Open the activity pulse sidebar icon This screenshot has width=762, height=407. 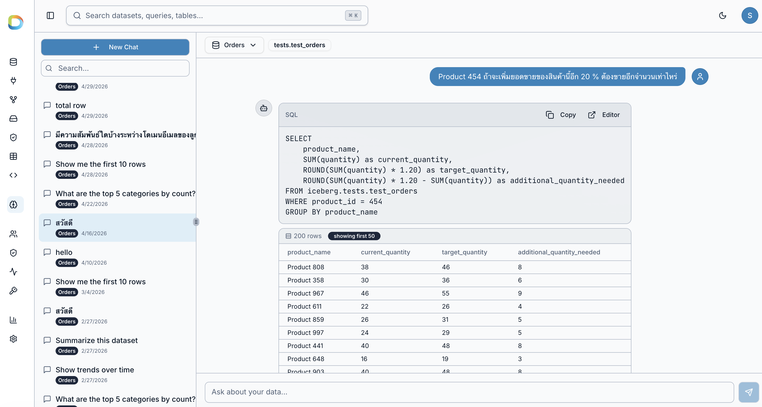(x=13, y=271)
